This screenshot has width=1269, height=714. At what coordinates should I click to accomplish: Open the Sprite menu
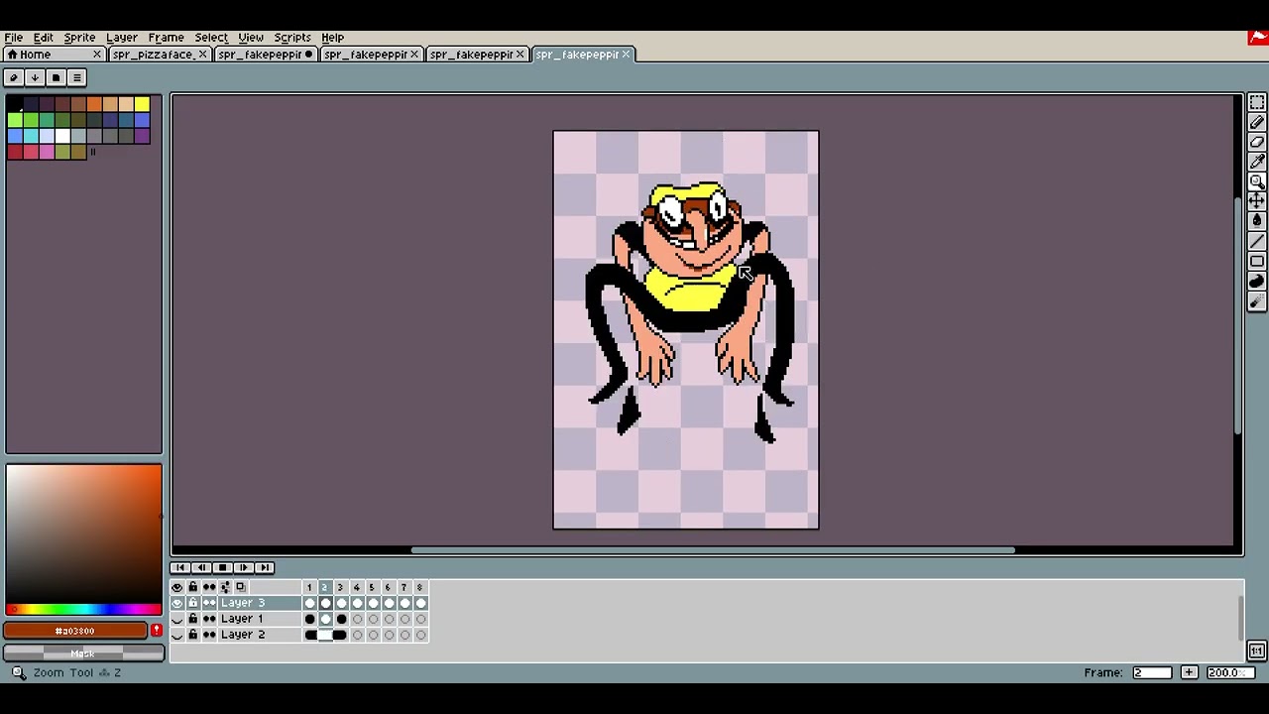[79, 37]
